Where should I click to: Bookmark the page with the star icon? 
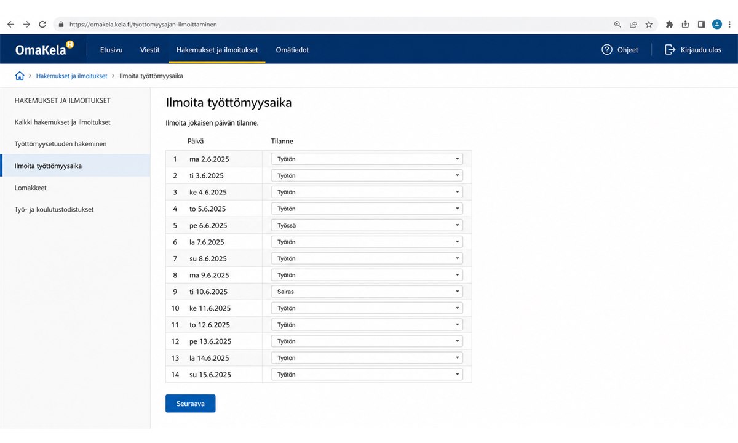click(649, 25)
